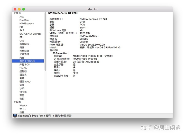
Task: Select 网络 network category header
Action: (x=18, y=102)
